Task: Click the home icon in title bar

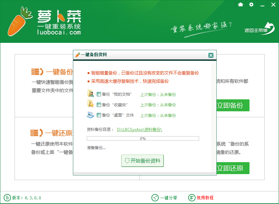Action: point(240,4)
